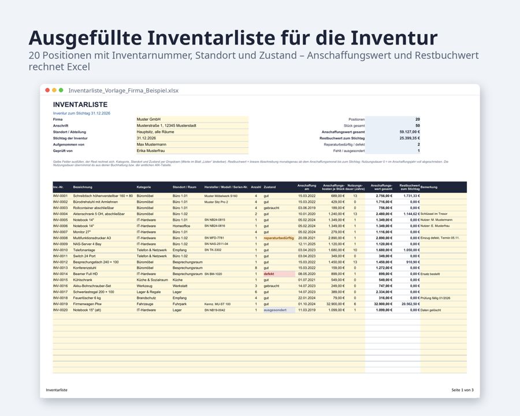
Task: Select Restbuchwert zum Stichtag total 25.399,35 €
Action: tap(410, 138)
